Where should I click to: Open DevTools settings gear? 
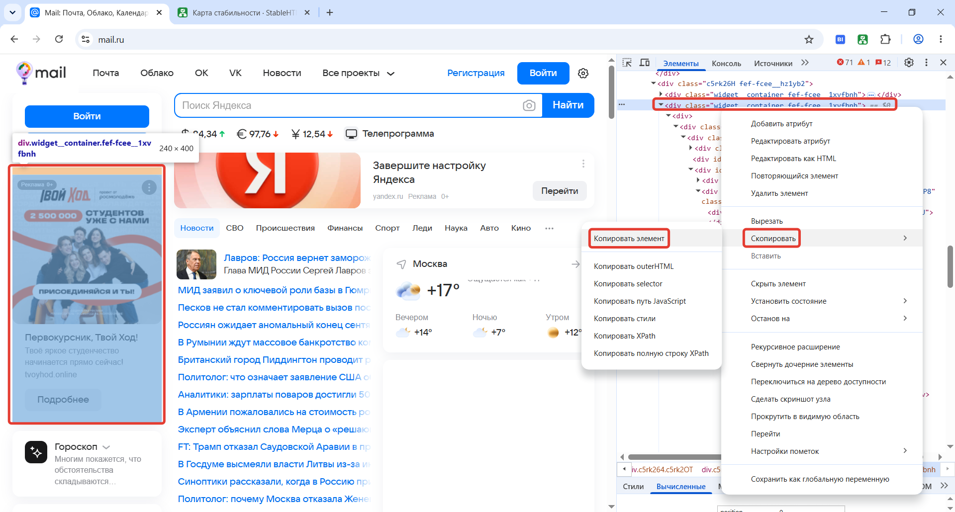909,63
